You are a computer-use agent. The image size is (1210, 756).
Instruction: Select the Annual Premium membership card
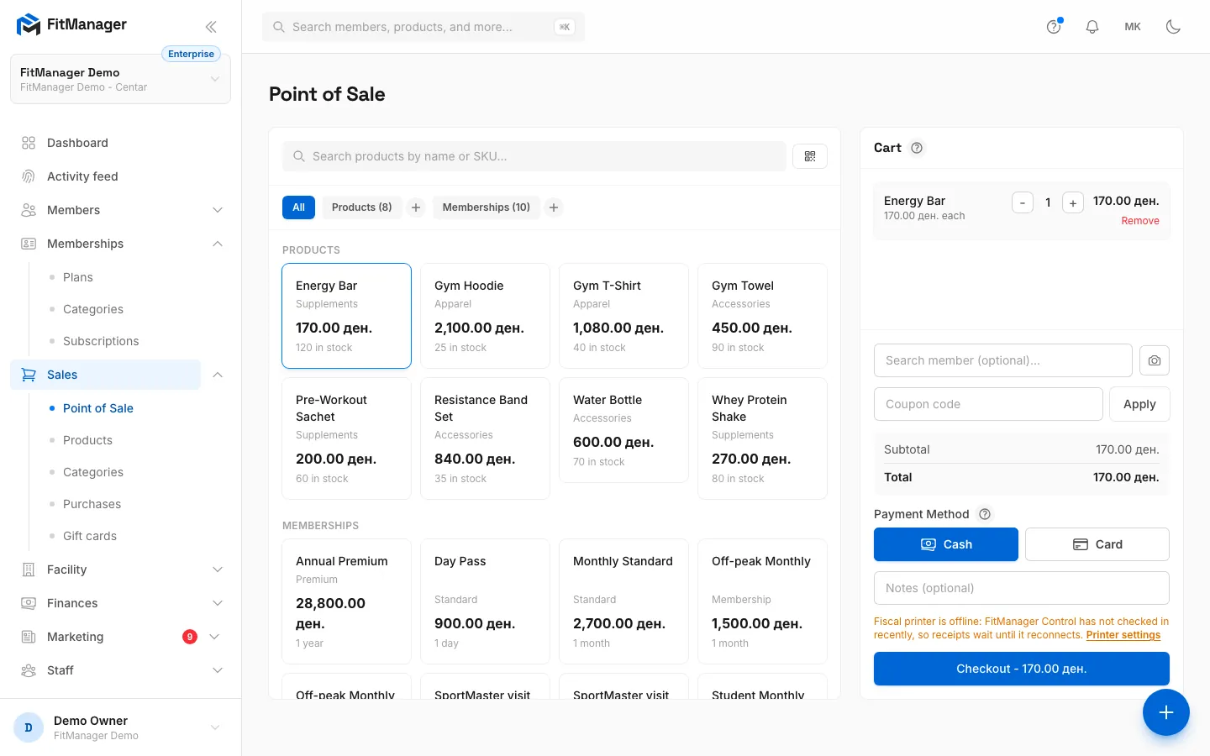coord(346,601)
